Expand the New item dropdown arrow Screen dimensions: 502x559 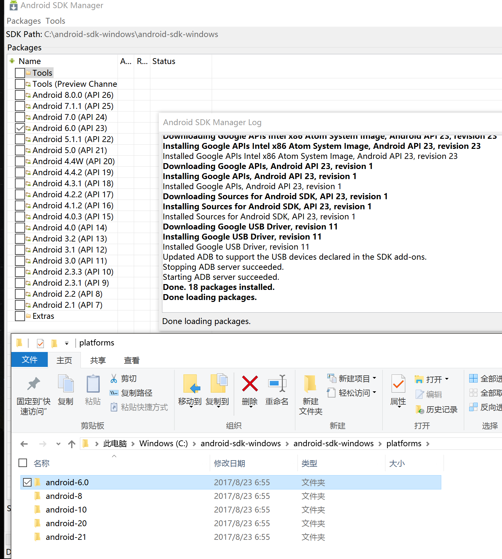[x=374, y=378]
